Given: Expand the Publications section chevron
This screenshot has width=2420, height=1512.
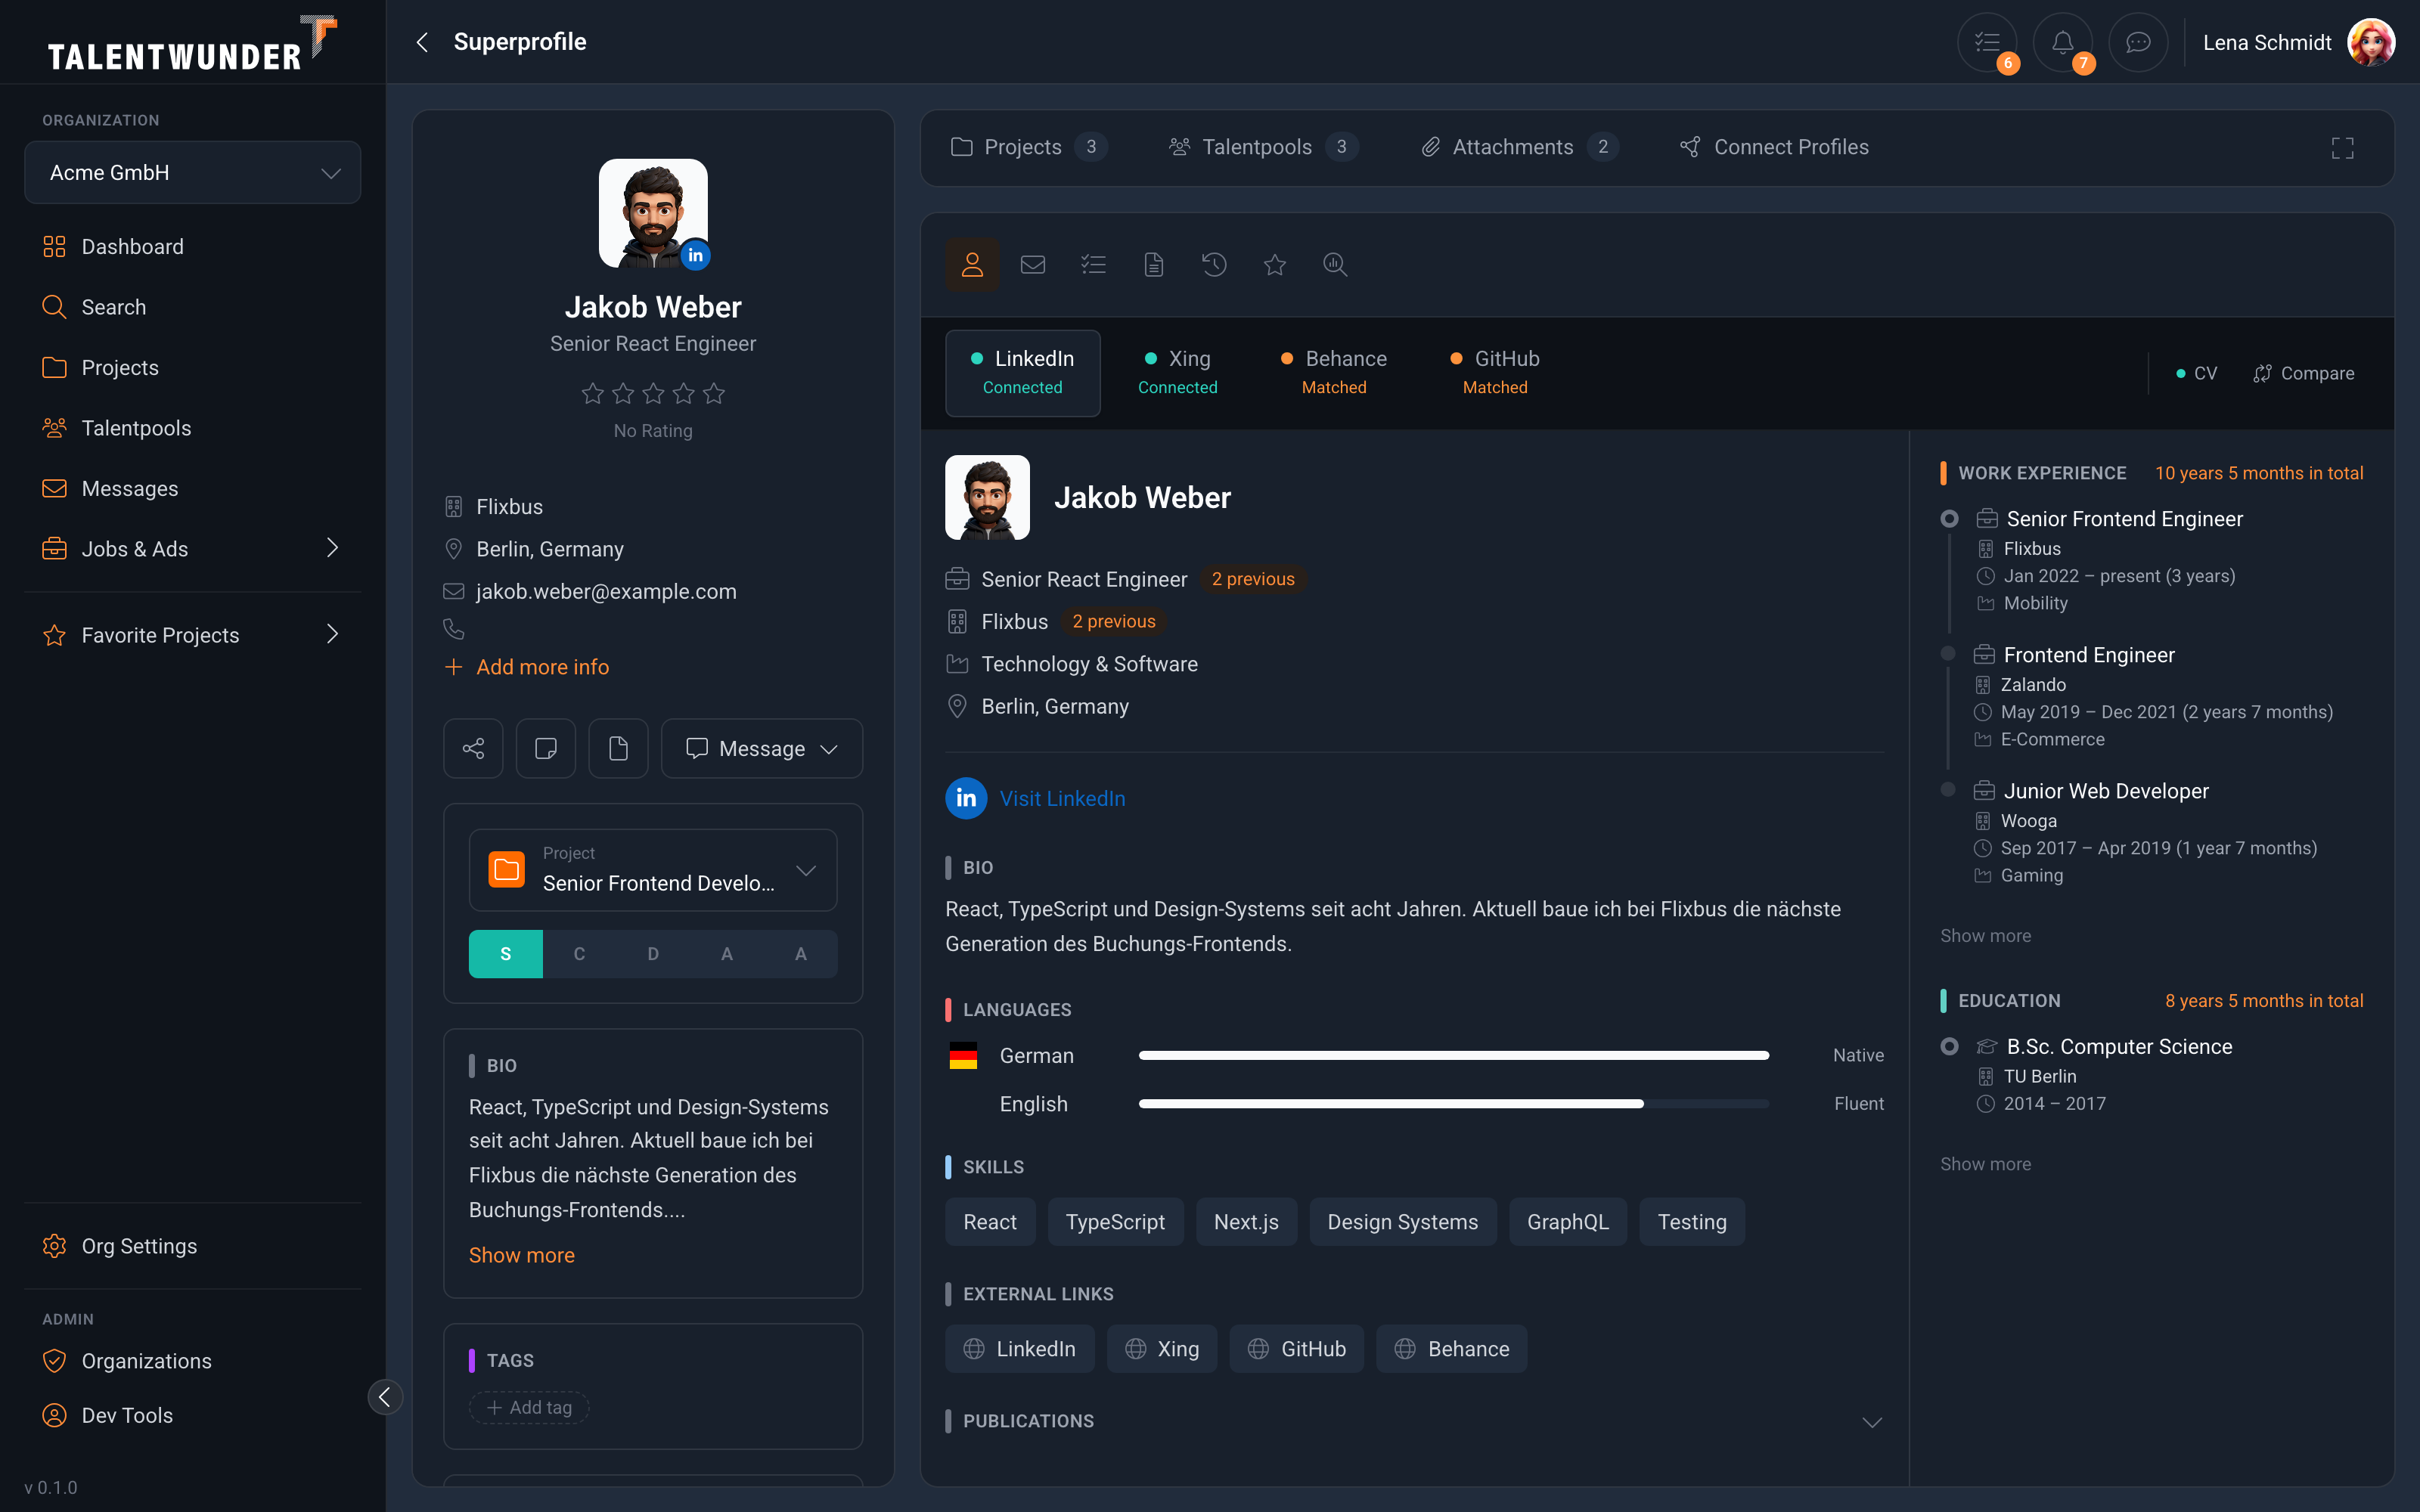Looking at the screenshot, I should point(1872,1421).
